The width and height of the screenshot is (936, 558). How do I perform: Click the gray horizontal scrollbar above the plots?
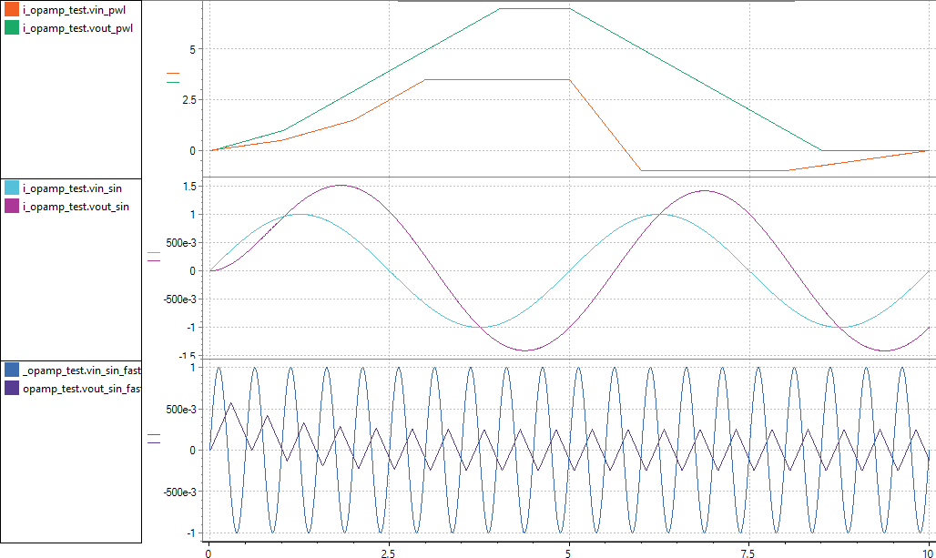pos(596,2)
